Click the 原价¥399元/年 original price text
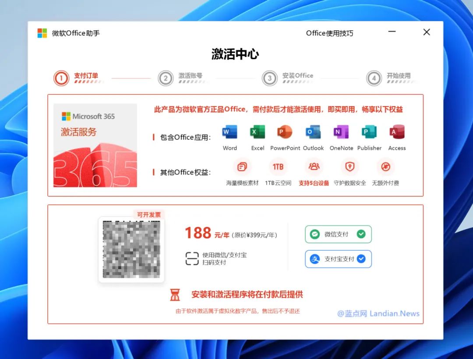This screenshot has width=473, height=359. click(254, 235)
